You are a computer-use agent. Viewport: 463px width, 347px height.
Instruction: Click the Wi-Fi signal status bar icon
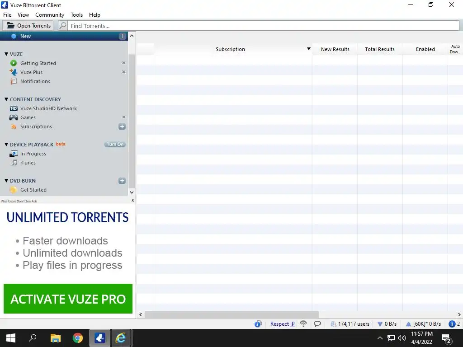click(x=303, y=324)
